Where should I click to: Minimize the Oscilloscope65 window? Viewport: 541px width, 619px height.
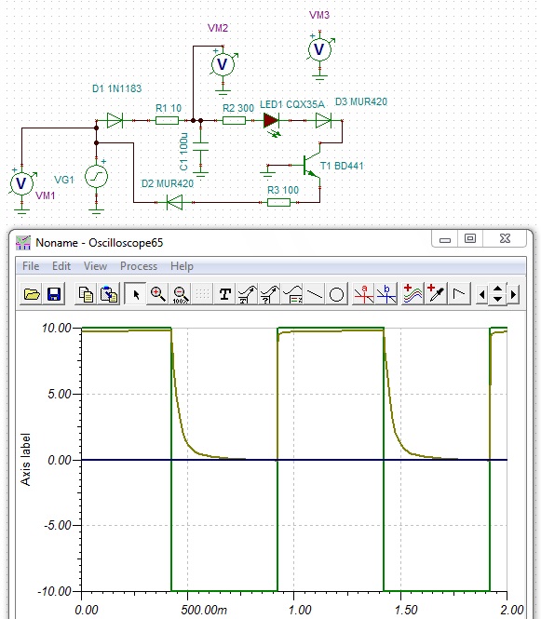(x=445, y=239)
